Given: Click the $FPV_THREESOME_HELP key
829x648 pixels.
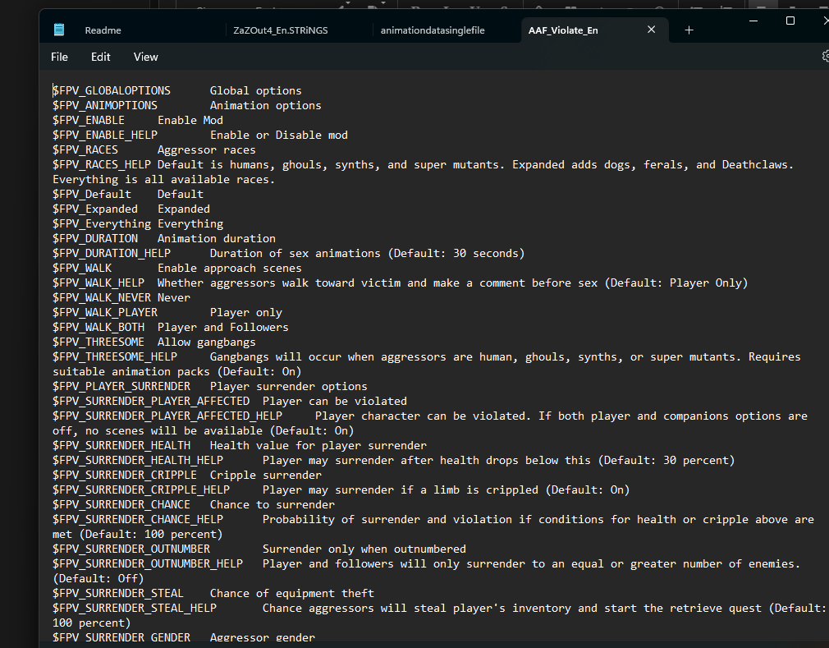Looking at the screenshot, I should tap(115, 357).
